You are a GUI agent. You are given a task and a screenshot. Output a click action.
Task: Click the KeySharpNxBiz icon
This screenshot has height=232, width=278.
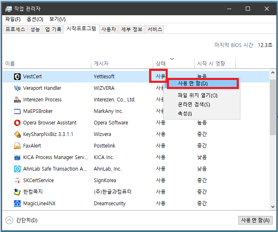[x=17, y=134]
